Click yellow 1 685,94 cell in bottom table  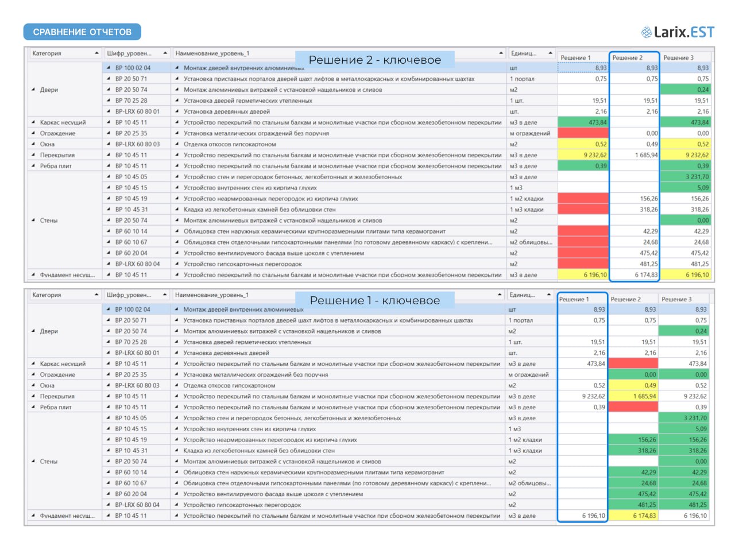(633, 396)
